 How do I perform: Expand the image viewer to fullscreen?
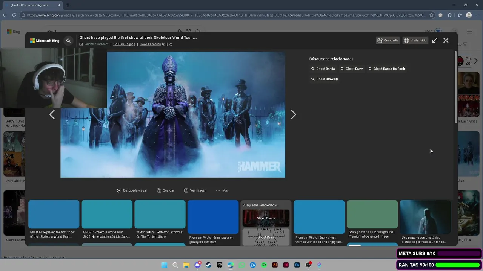(x=435, y=40)
